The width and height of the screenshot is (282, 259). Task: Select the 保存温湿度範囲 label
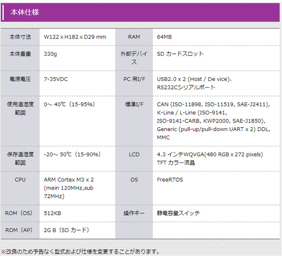pyautogui.click(x=20, y=159)
